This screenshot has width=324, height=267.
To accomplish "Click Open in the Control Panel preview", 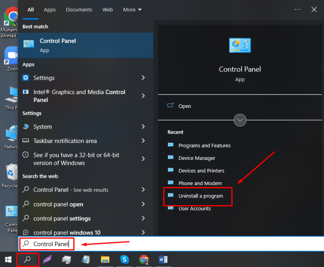I will tap(185, 106).
